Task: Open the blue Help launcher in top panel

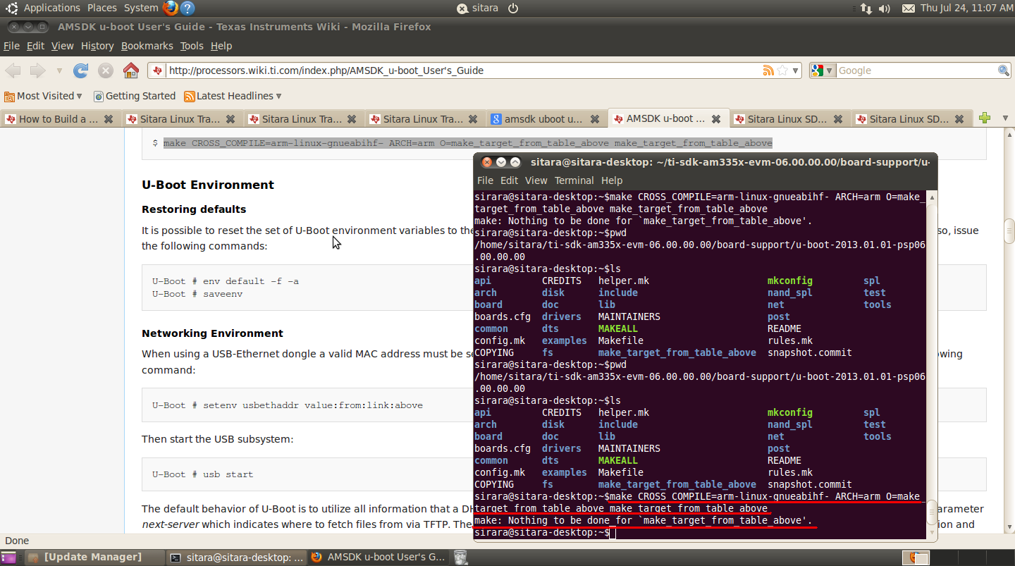Action: pyautogui.click(x=187, y=8)
